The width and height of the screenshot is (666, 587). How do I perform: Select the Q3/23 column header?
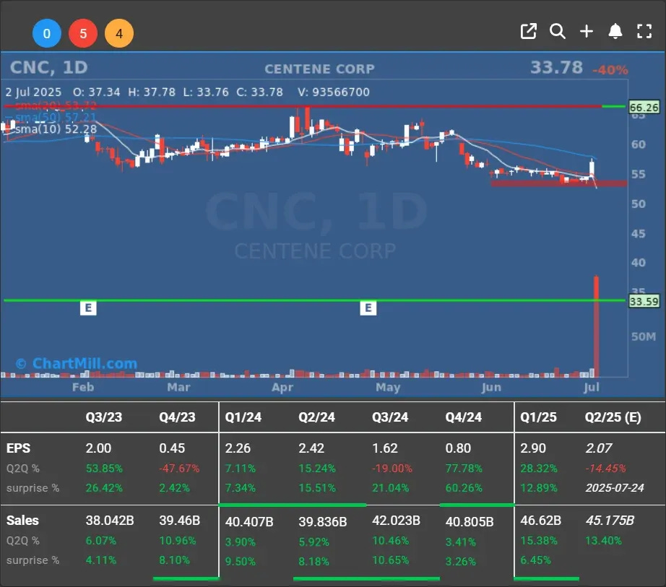click(103, 417)
